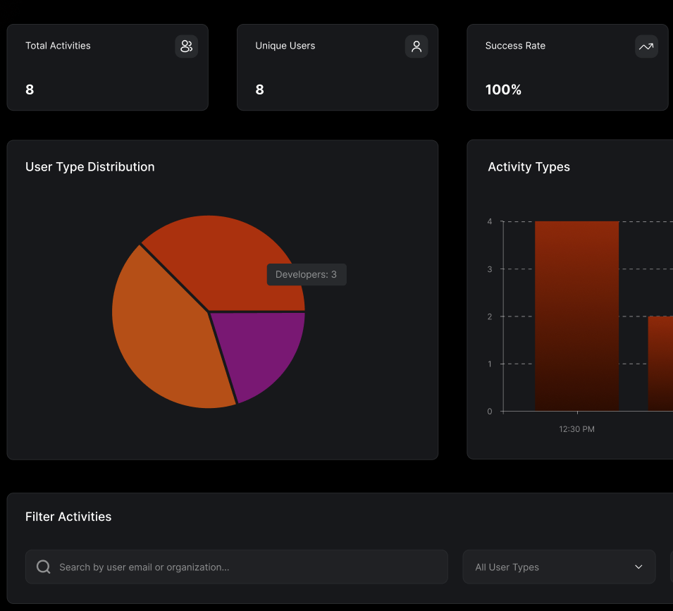Click the User Type Distribution heading
Screen dimensions: 673x611
coord(89,167)
